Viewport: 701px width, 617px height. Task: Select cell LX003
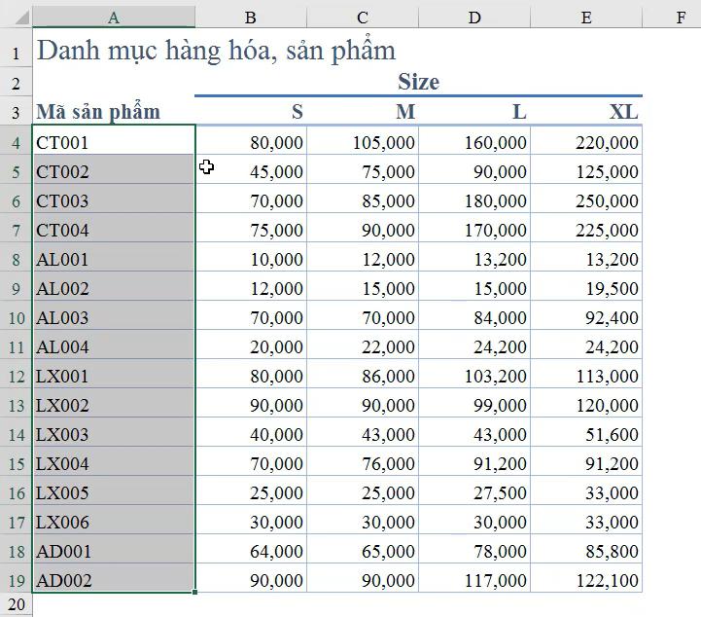click(114, 434)
